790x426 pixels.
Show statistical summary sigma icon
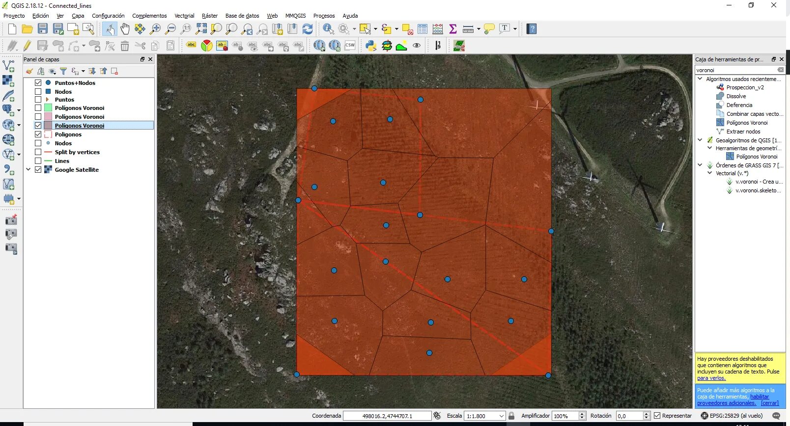pyautogui.click(x=453, y=29)
